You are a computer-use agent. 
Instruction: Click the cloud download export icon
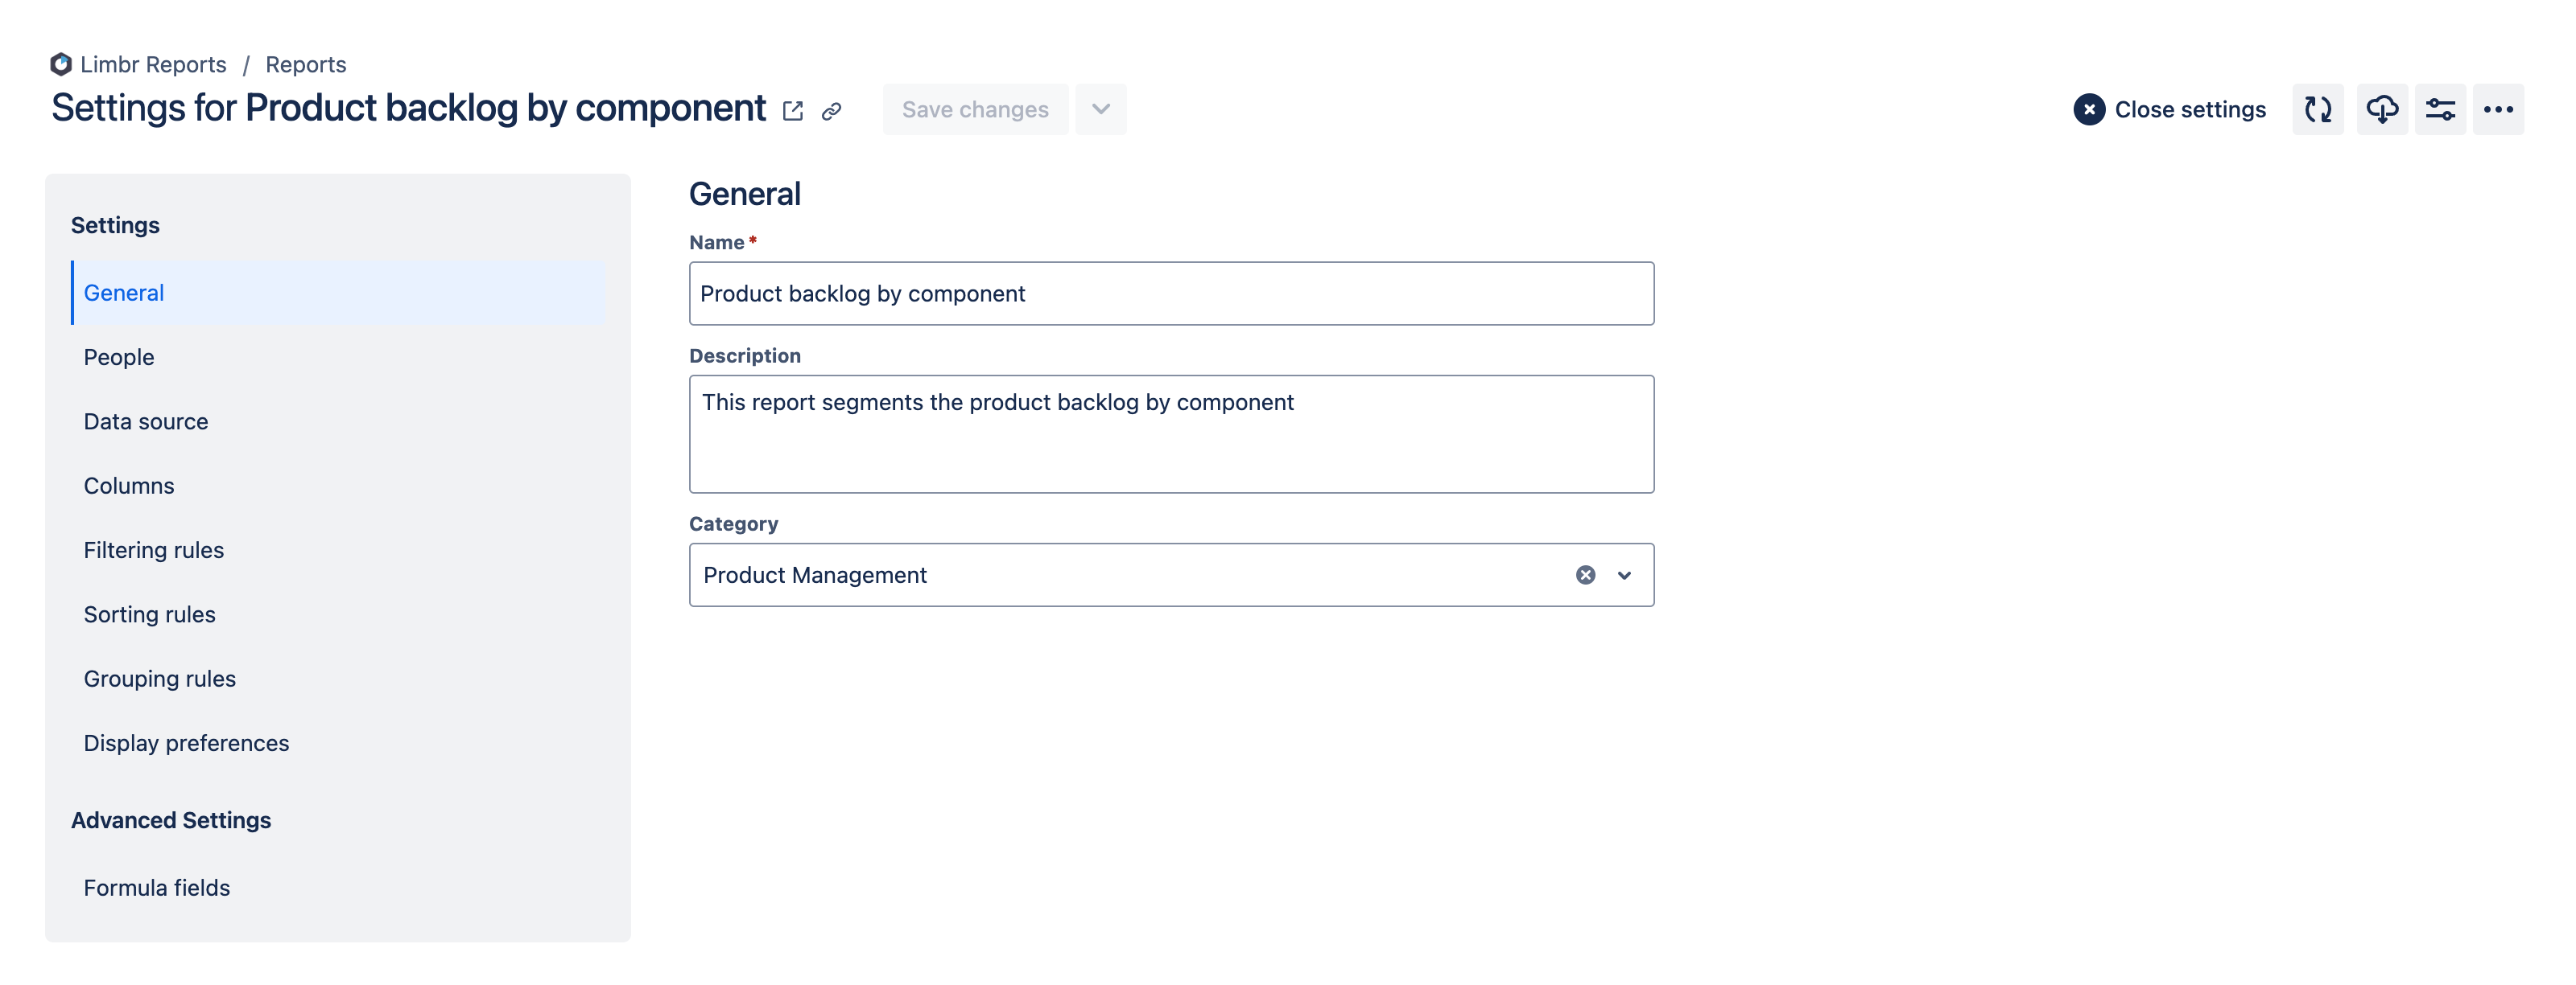(2382, 109)
